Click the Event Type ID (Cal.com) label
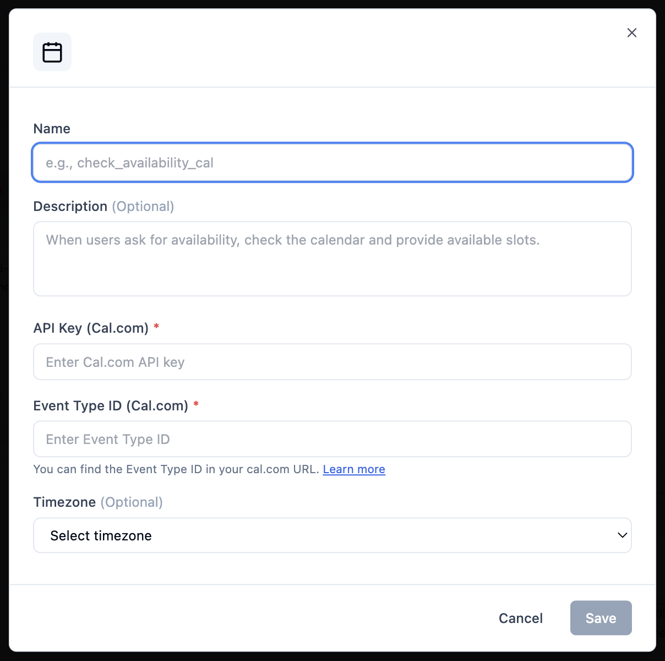The width and height of the screenshot is (665, 661). pos(110,405)
